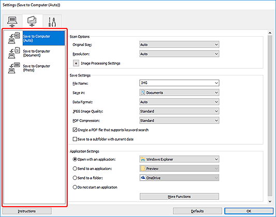Open the JPEG Image Quality dropdown
Screen dimensions: 276x217
pyautogui.click(x=179, y=111)
